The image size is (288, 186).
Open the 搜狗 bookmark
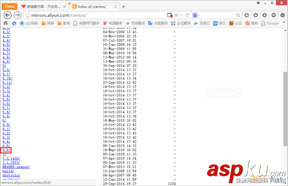coord(252,23)
